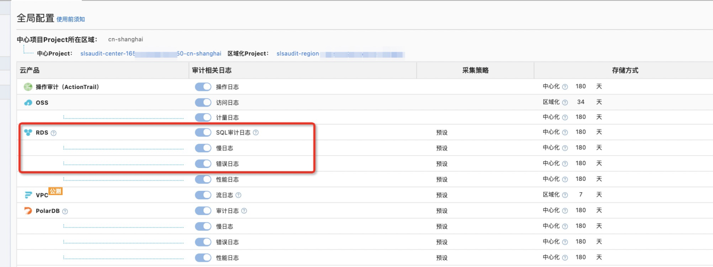Screen dimensions: 713x267
Task: Click the RDS product icon
Action: (28, 132)
